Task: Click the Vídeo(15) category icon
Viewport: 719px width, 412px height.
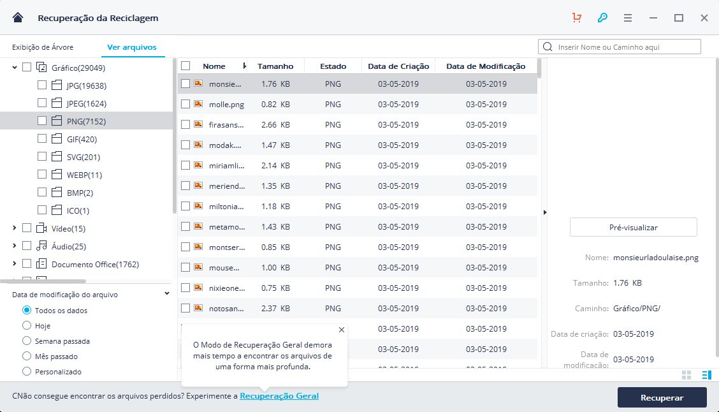Action: (x=41, y=228)
